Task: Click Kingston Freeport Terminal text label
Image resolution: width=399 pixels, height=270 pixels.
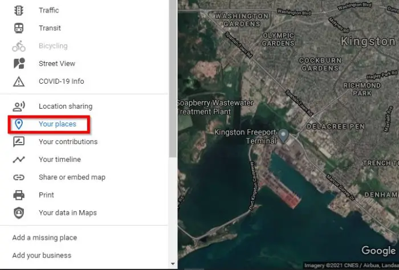Action: (x=245, y=137)
